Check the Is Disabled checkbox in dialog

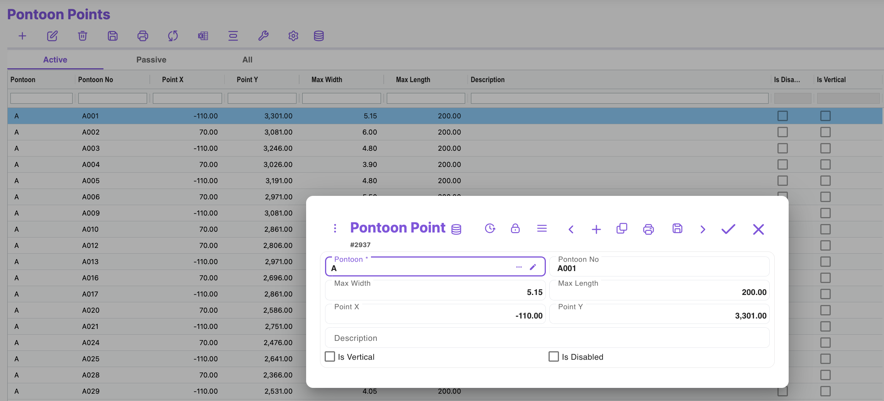(554, 357)
